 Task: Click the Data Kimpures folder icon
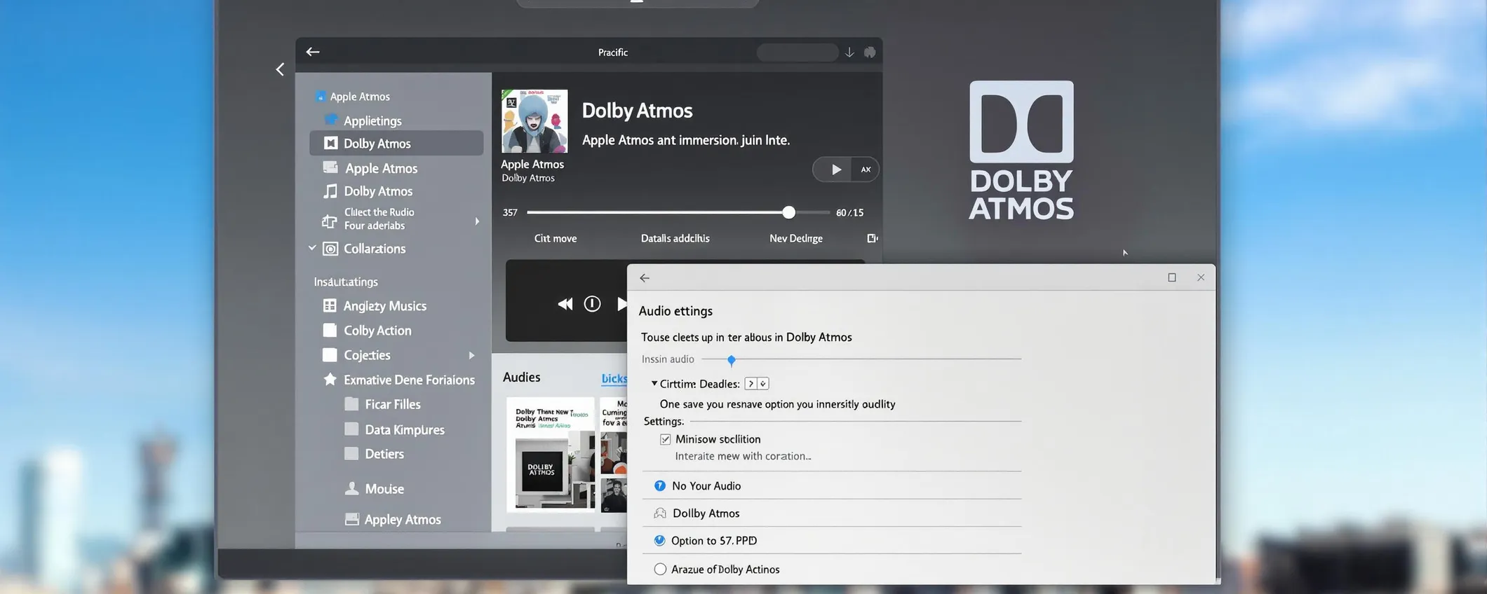[x=352, y=429]
